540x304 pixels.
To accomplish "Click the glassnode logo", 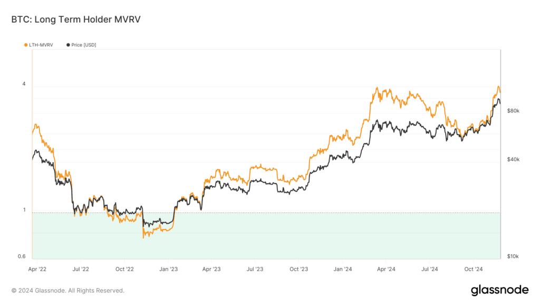I will tap(499, 290).
